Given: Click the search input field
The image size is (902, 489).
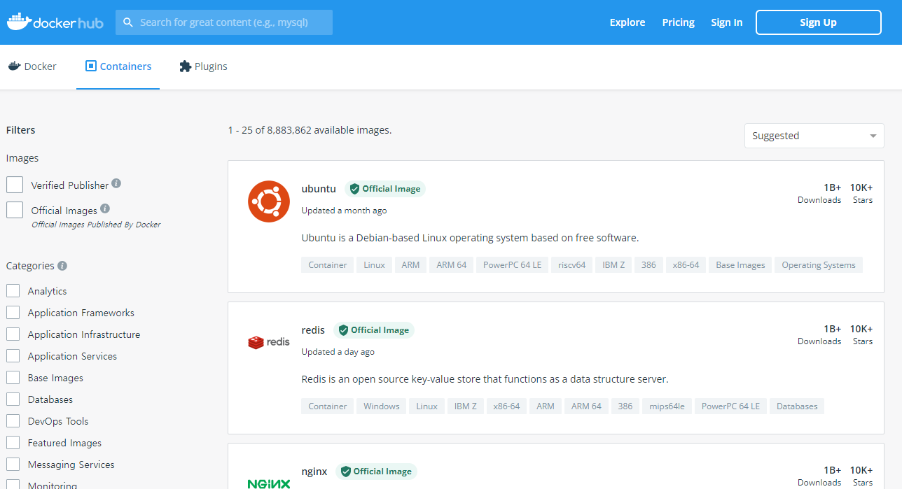Looking at the screenshot, I should pyautogui.click(x=224, y=22).
